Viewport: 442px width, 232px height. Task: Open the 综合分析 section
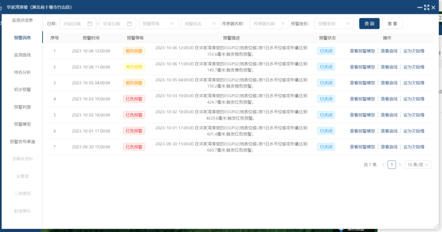pos(22,72)
